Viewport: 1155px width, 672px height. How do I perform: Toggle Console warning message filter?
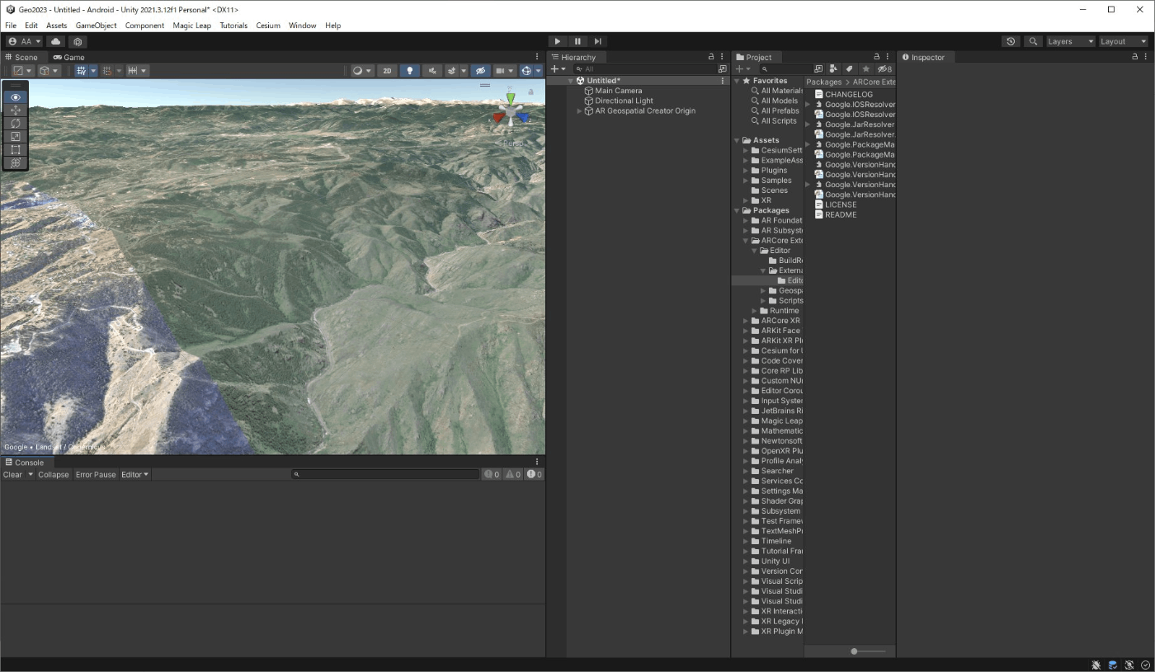pyautogui.click(x=513, y=474)
